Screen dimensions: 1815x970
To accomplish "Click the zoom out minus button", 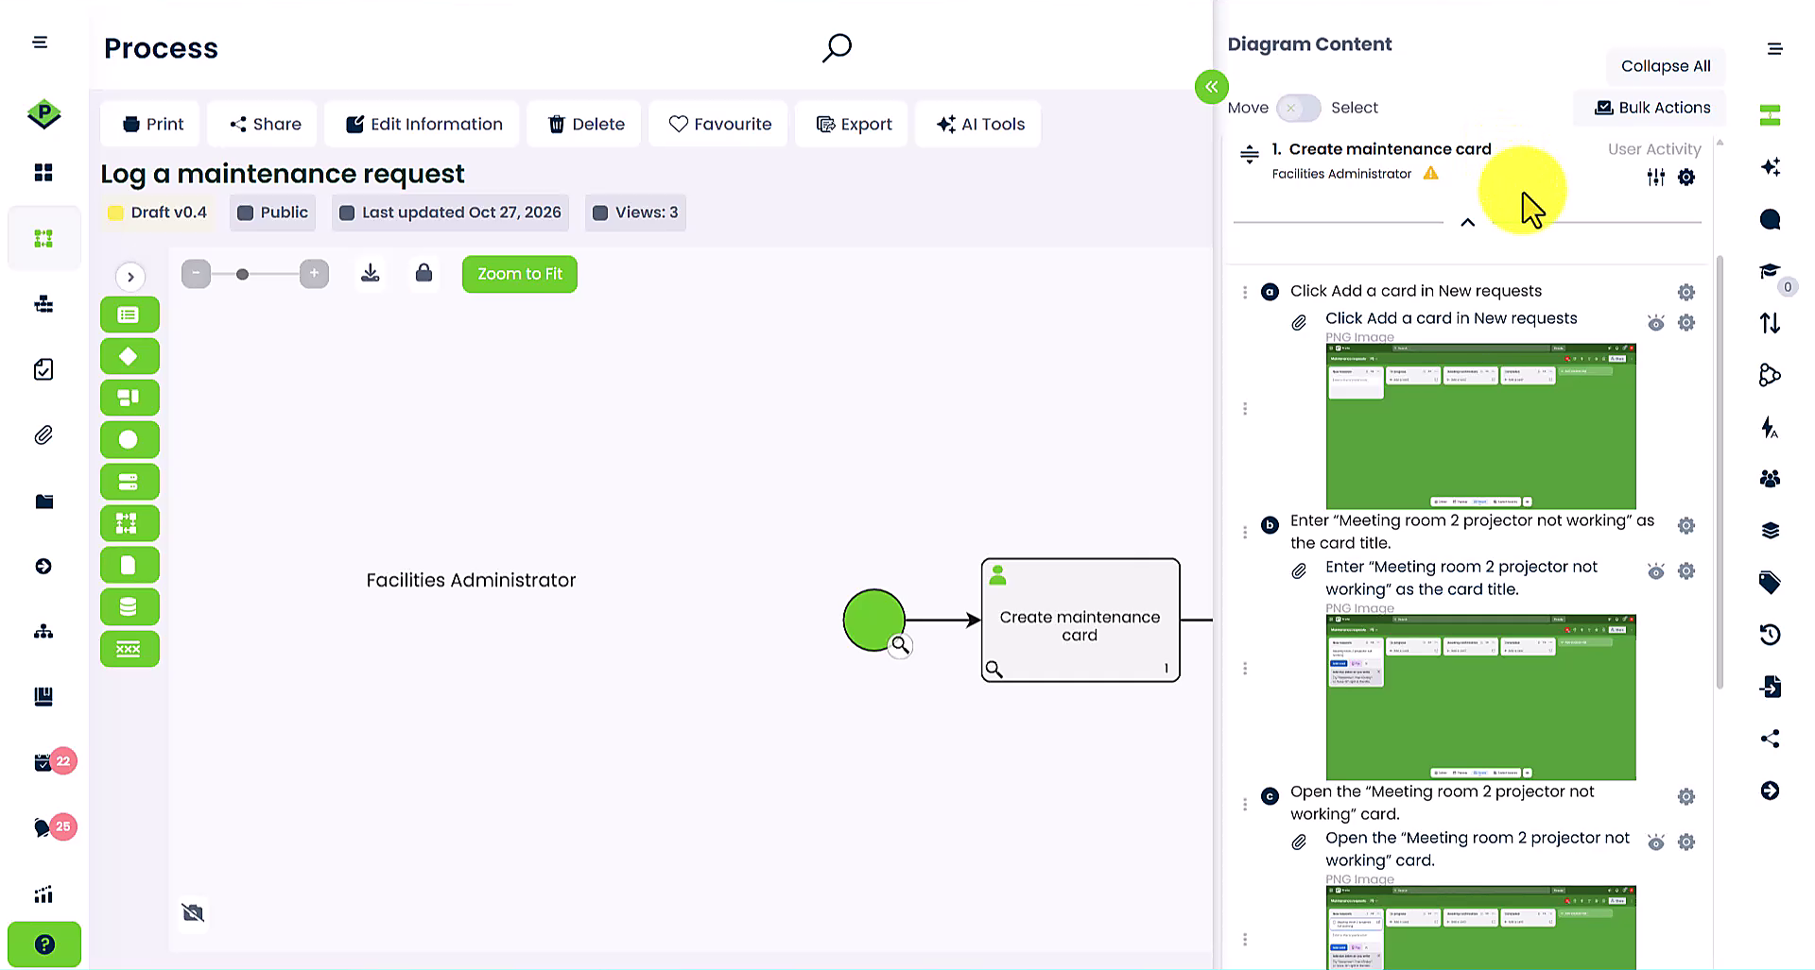I will pos(196,274).
